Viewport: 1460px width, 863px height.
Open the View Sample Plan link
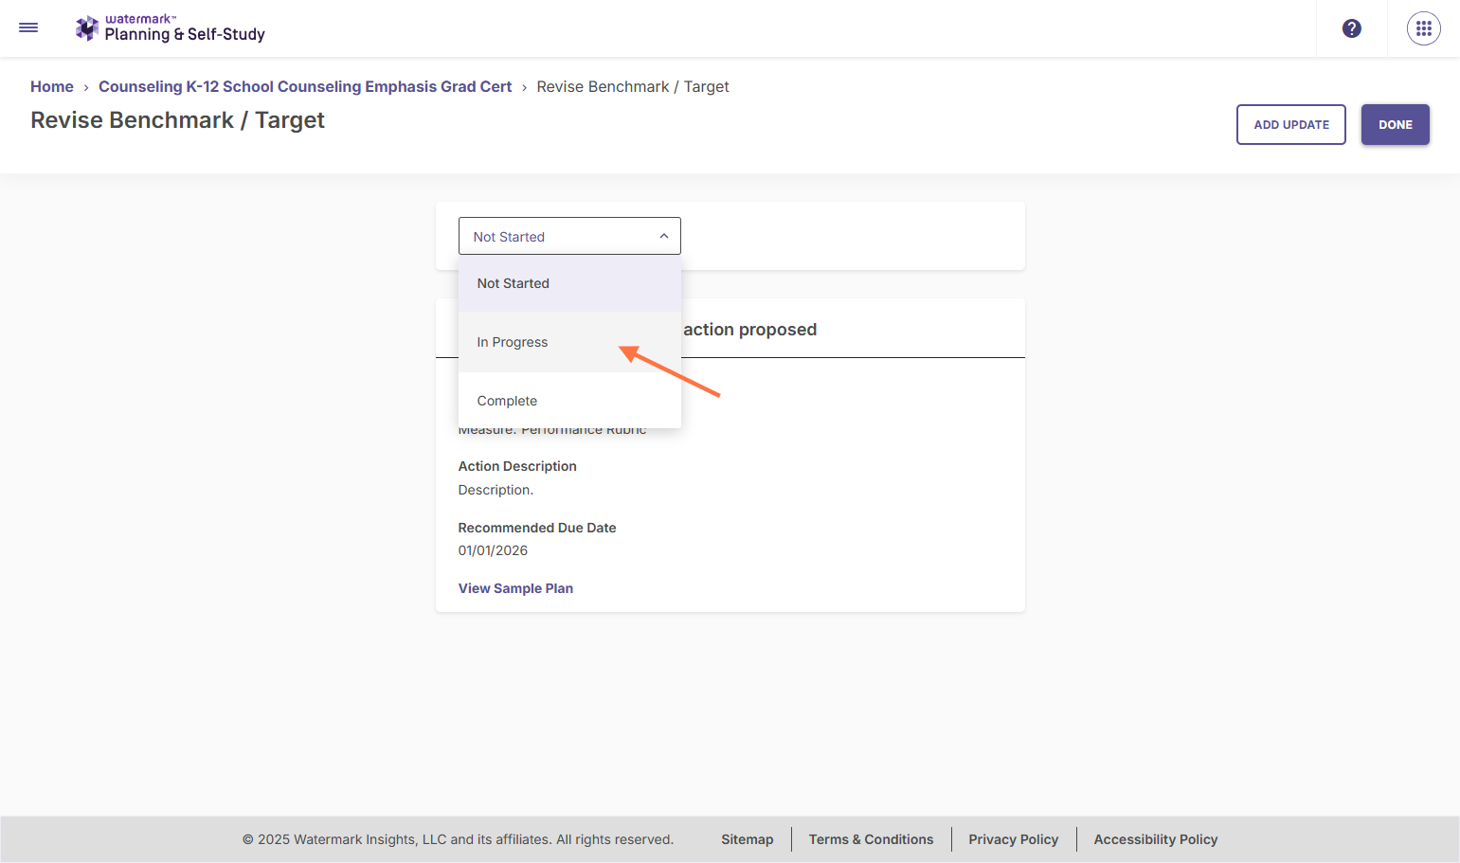(515, 588)
